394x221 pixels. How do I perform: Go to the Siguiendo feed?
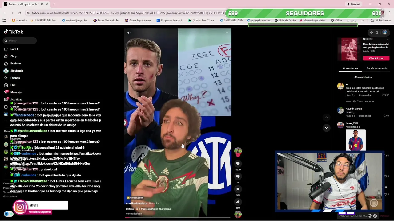[x=17, y=71]
